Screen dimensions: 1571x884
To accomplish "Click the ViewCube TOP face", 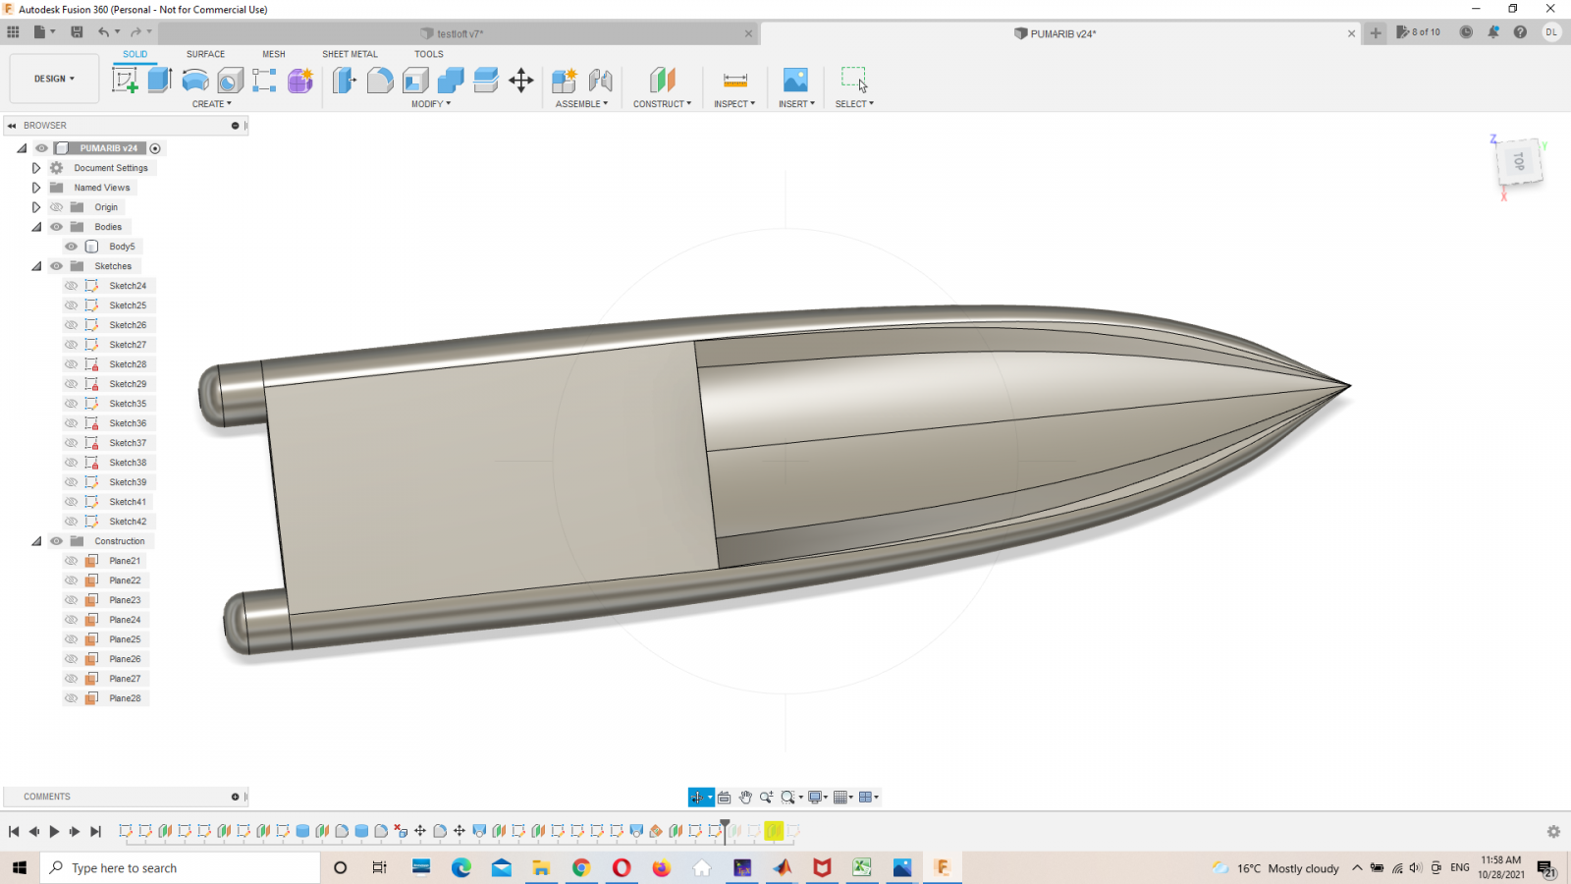I will coord(1519,161).
